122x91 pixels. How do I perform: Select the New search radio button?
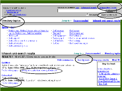point(87,14)
